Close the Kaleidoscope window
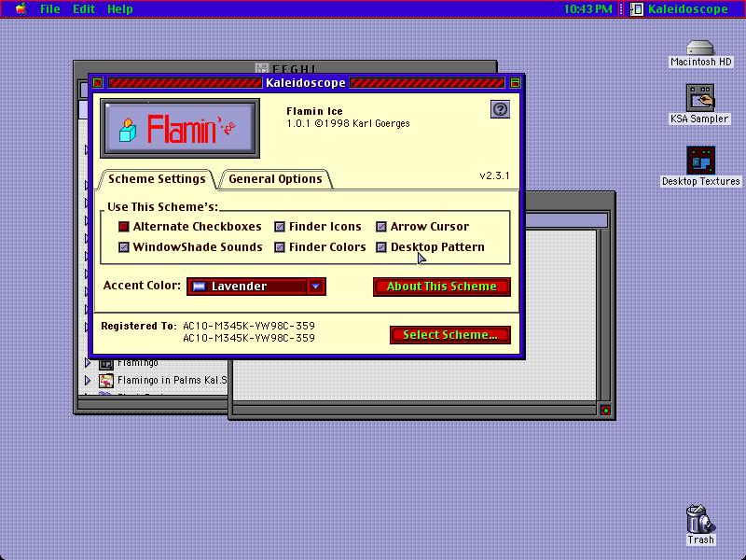The image size is (746, 560). (98, 83)
